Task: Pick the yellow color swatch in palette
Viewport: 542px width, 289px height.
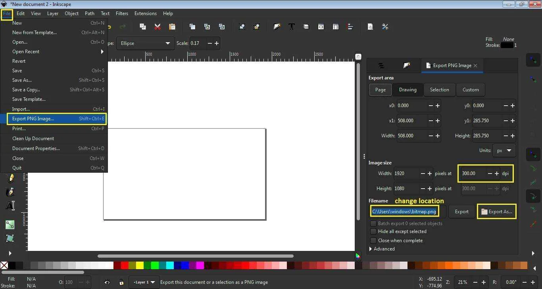Action: pos(140,265)
